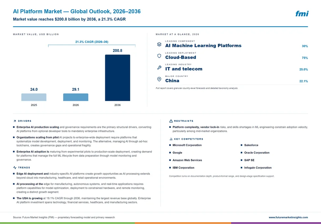Click 'Enterprise AI adoption is' driver text
Screen dimensions: 321x224
pyautogui.click(x=33, y=152)
